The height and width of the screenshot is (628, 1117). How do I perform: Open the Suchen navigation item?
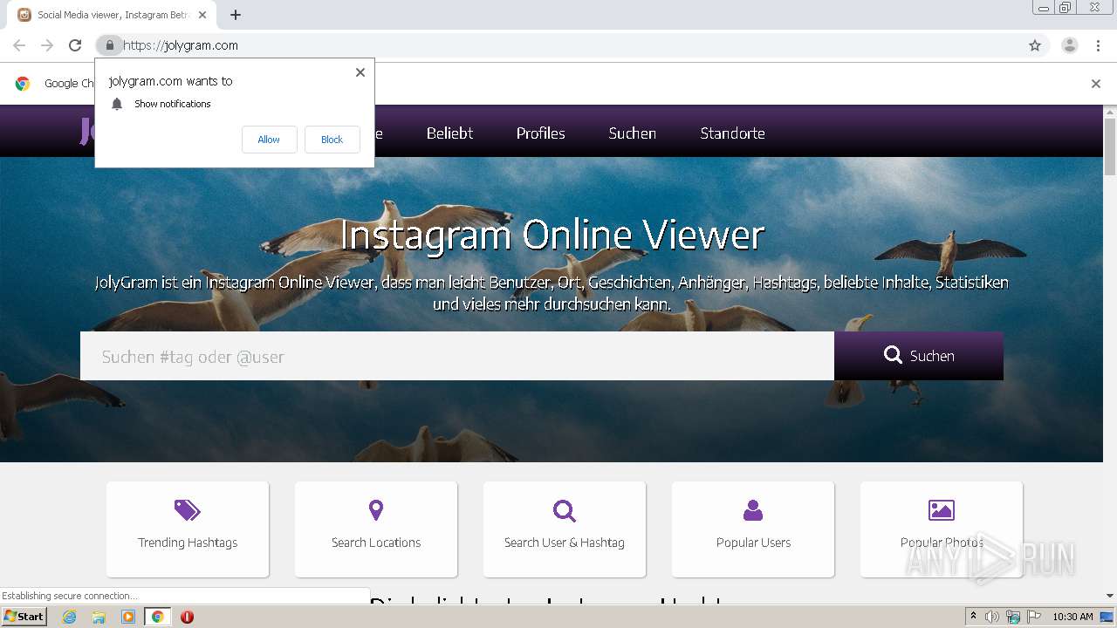[632, 133]
